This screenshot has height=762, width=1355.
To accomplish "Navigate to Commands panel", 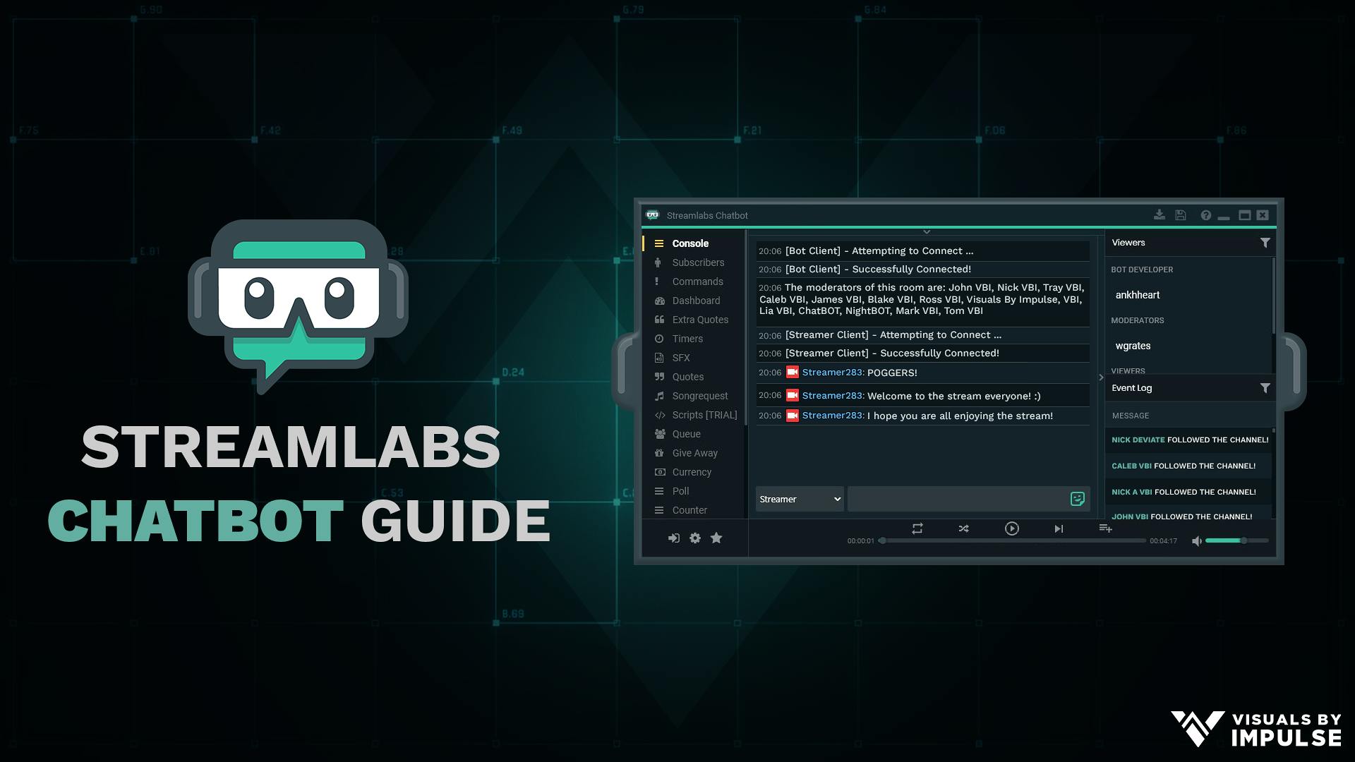I will tap(697, 281).
